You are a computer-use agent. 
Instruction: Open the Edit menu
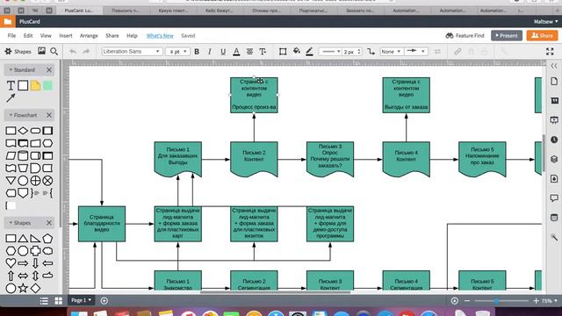pyautogui.click(x=28, y=35)
